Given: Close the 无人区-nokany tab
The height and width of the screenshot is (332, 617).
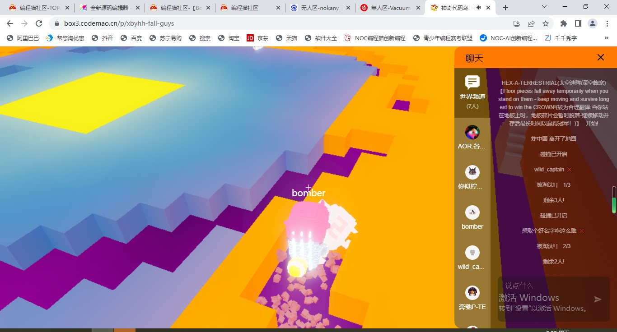Looking at the screenshot, I should click(x=349, y=8).
